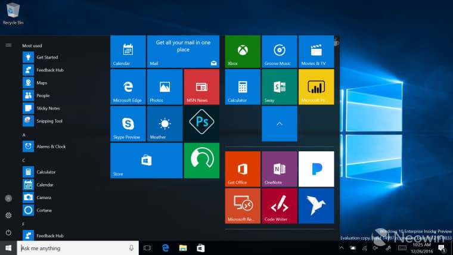Open the Power options button
Image resolution: width=453 pixels, height=255 pixels.
point(8,232)
